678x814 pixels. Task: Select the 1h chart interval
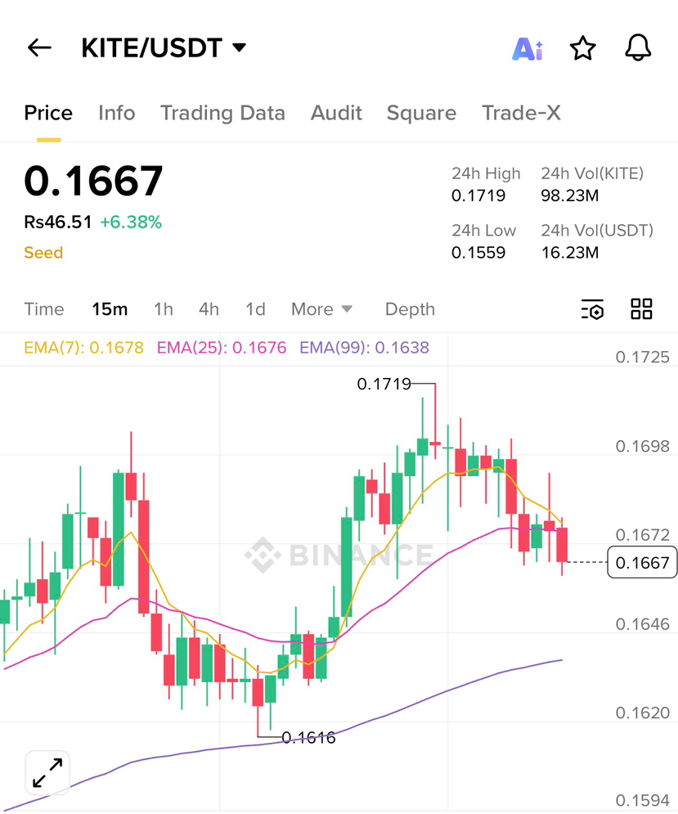[x=164, y=309]
